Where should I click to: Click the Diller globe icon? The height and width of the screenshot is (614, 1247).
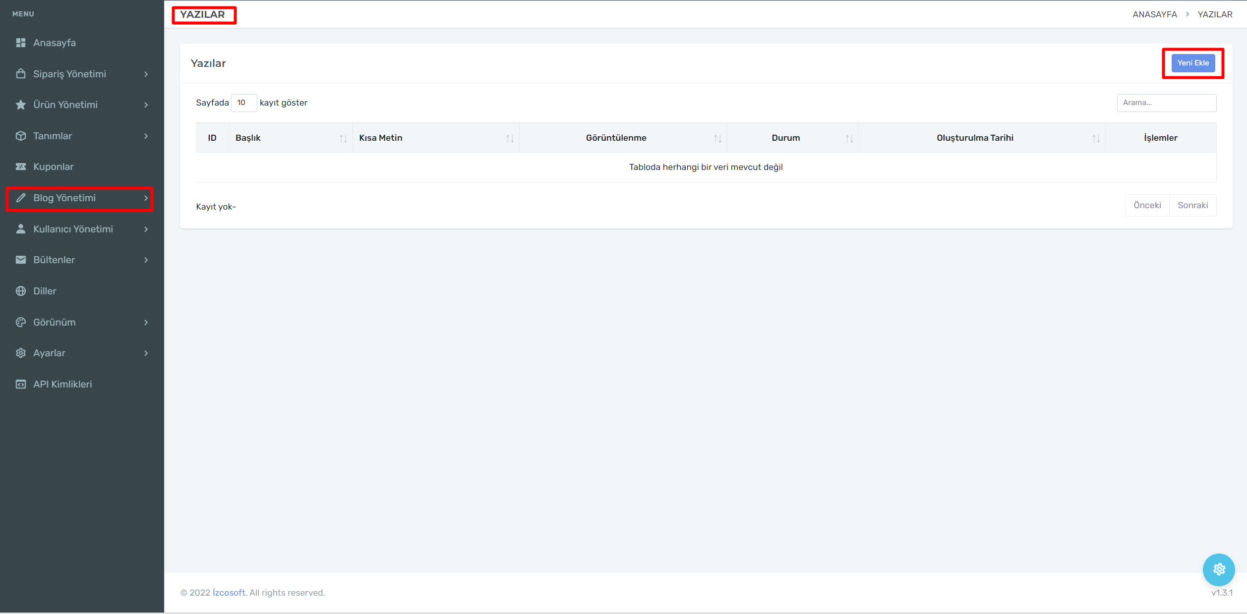click(x=21, y=291)
